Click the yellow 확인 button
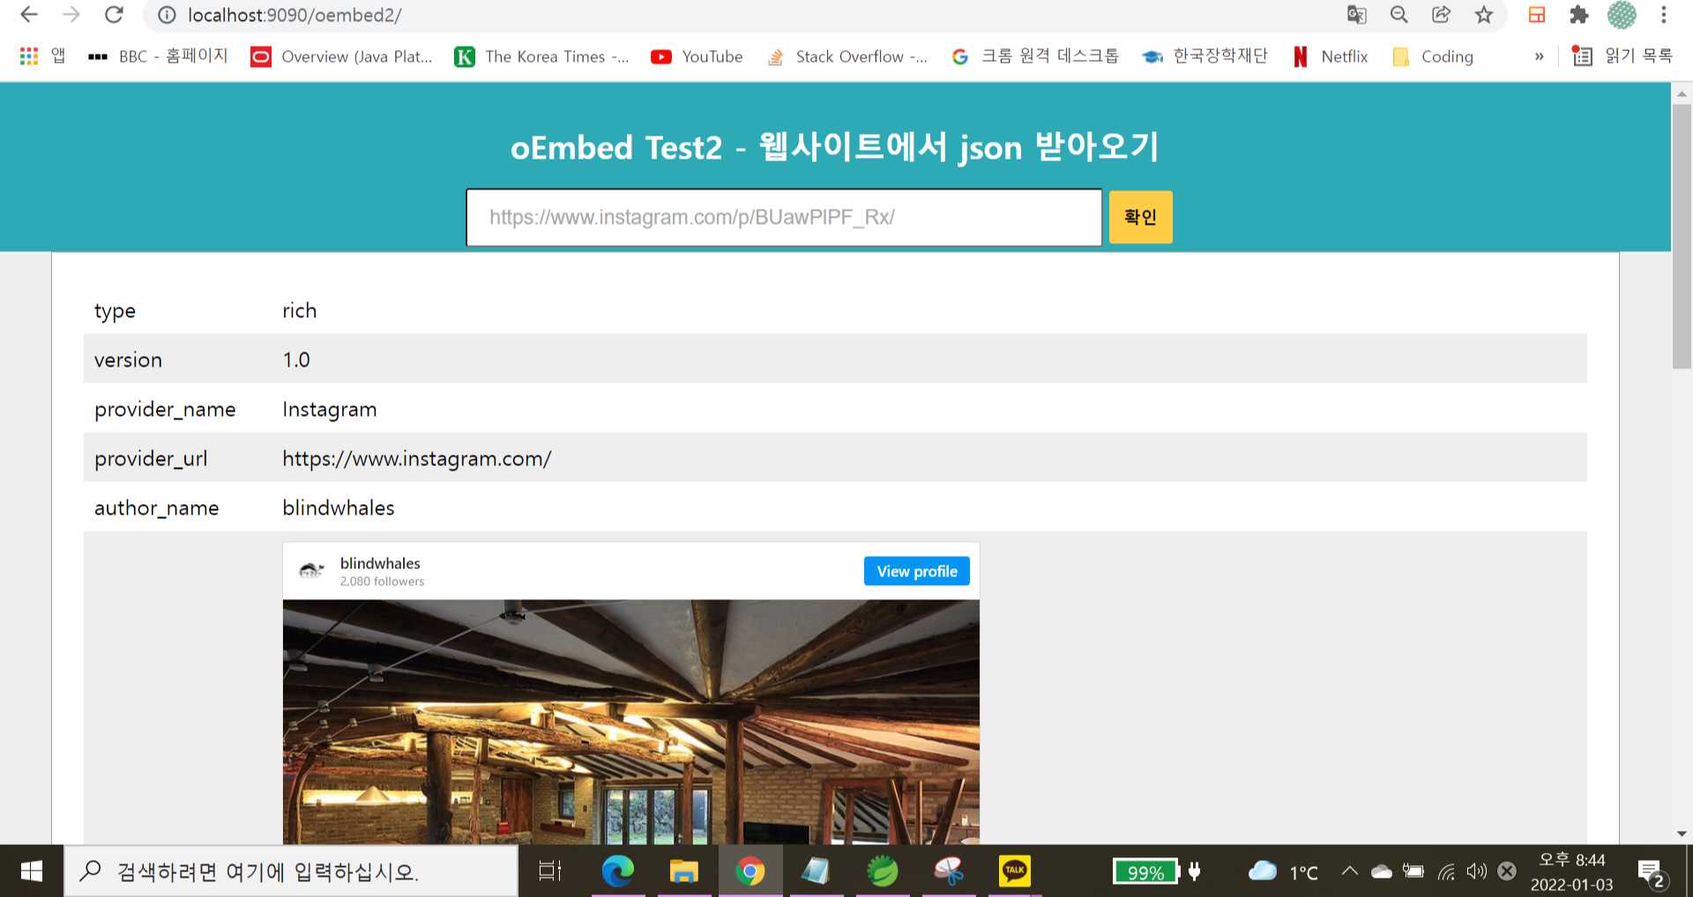The width and height of the screenshot is (1693, 897). (1140, 217)
